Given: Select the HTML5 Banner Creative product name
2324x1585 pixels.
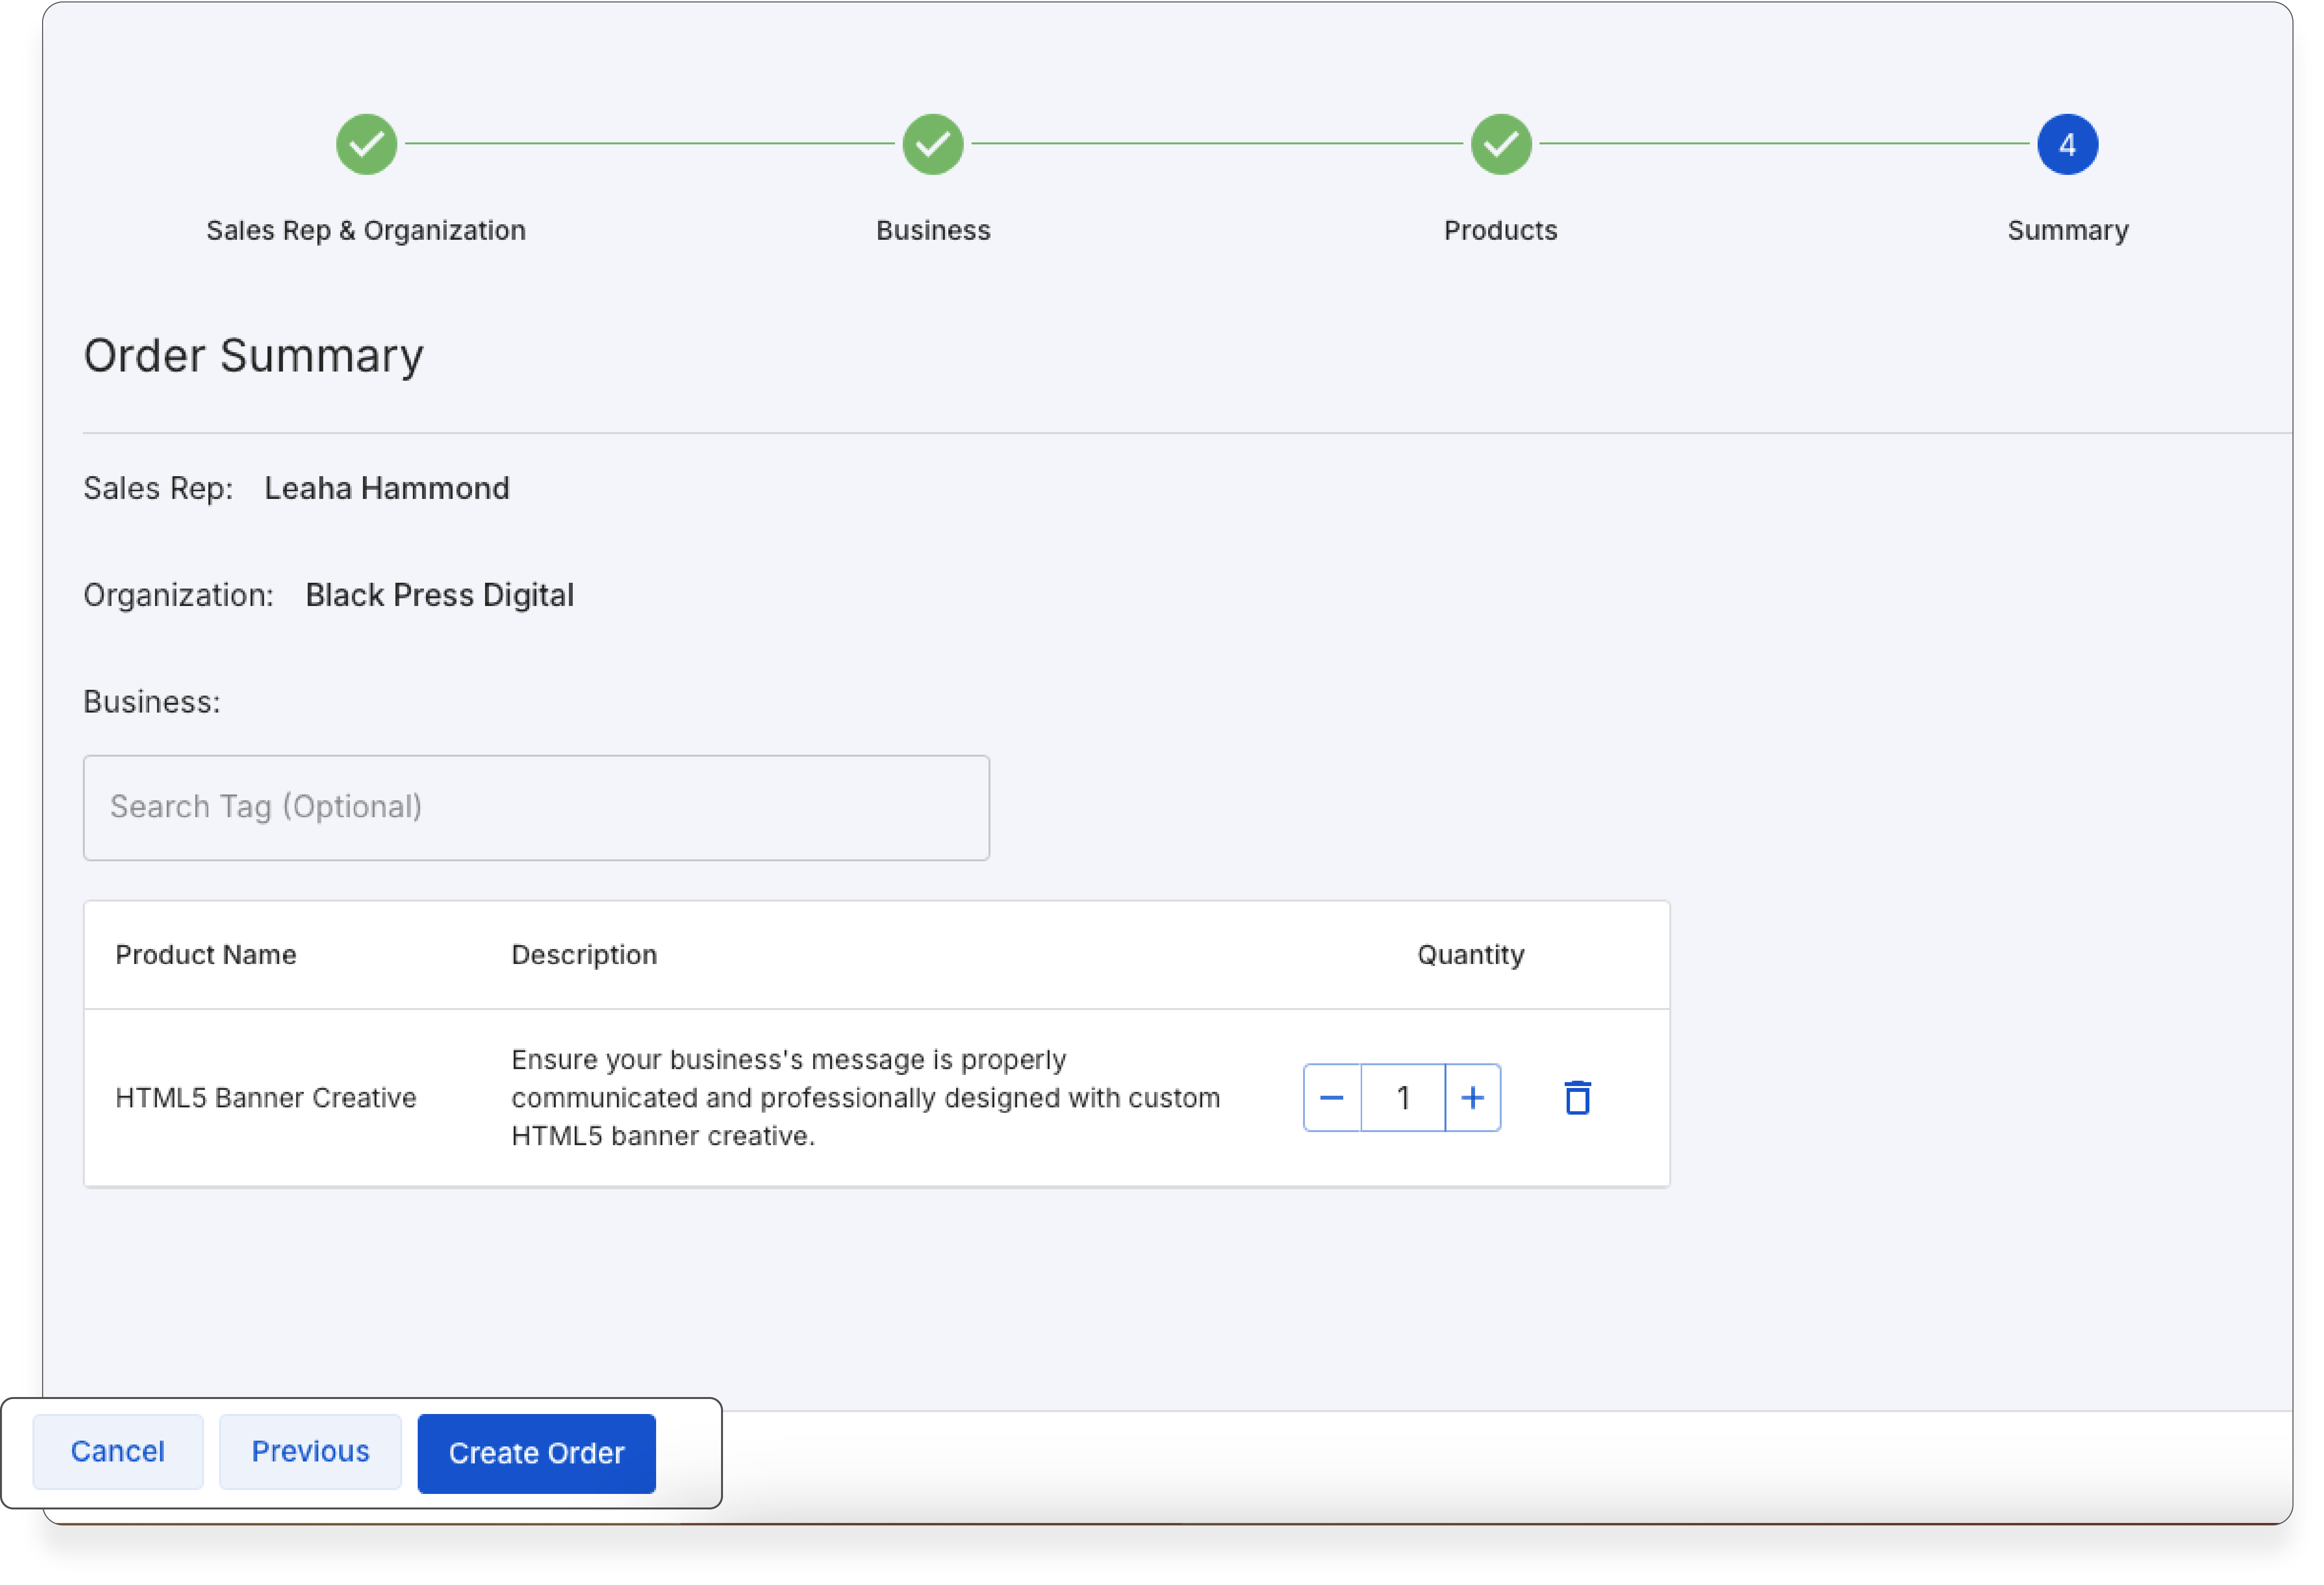Looking at the screenshot, I should [266, 1098].
